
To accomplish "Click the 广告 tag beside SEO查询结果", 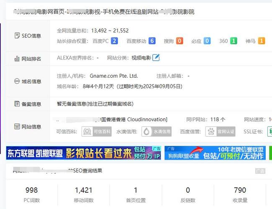I will point(260,171).
